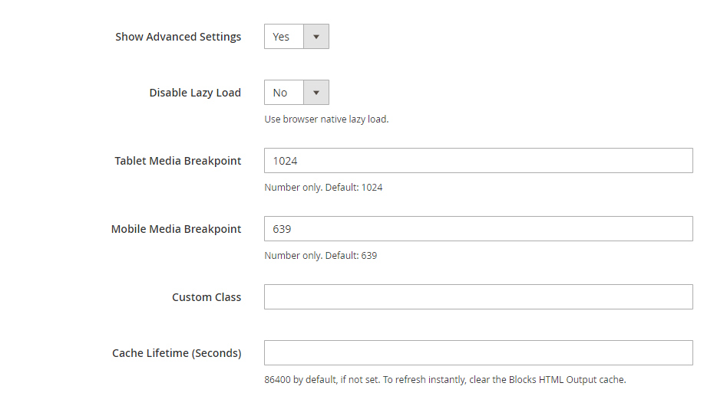The width and height of the screenshot is (727, 419).
Task: Click the 'Number only. Default: 639' hint
Action: click(x=320, y=255)
